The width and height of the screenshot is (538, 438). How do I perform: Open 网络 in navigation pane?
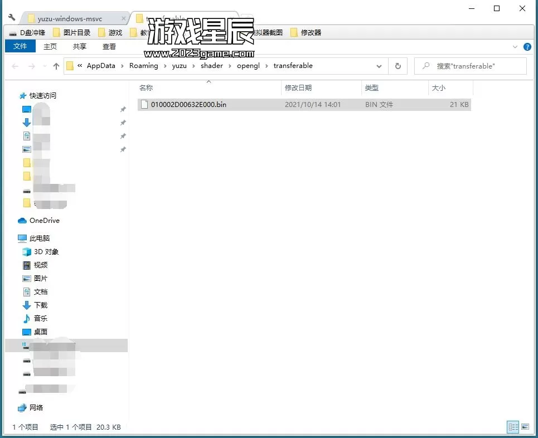pos(36,408)
